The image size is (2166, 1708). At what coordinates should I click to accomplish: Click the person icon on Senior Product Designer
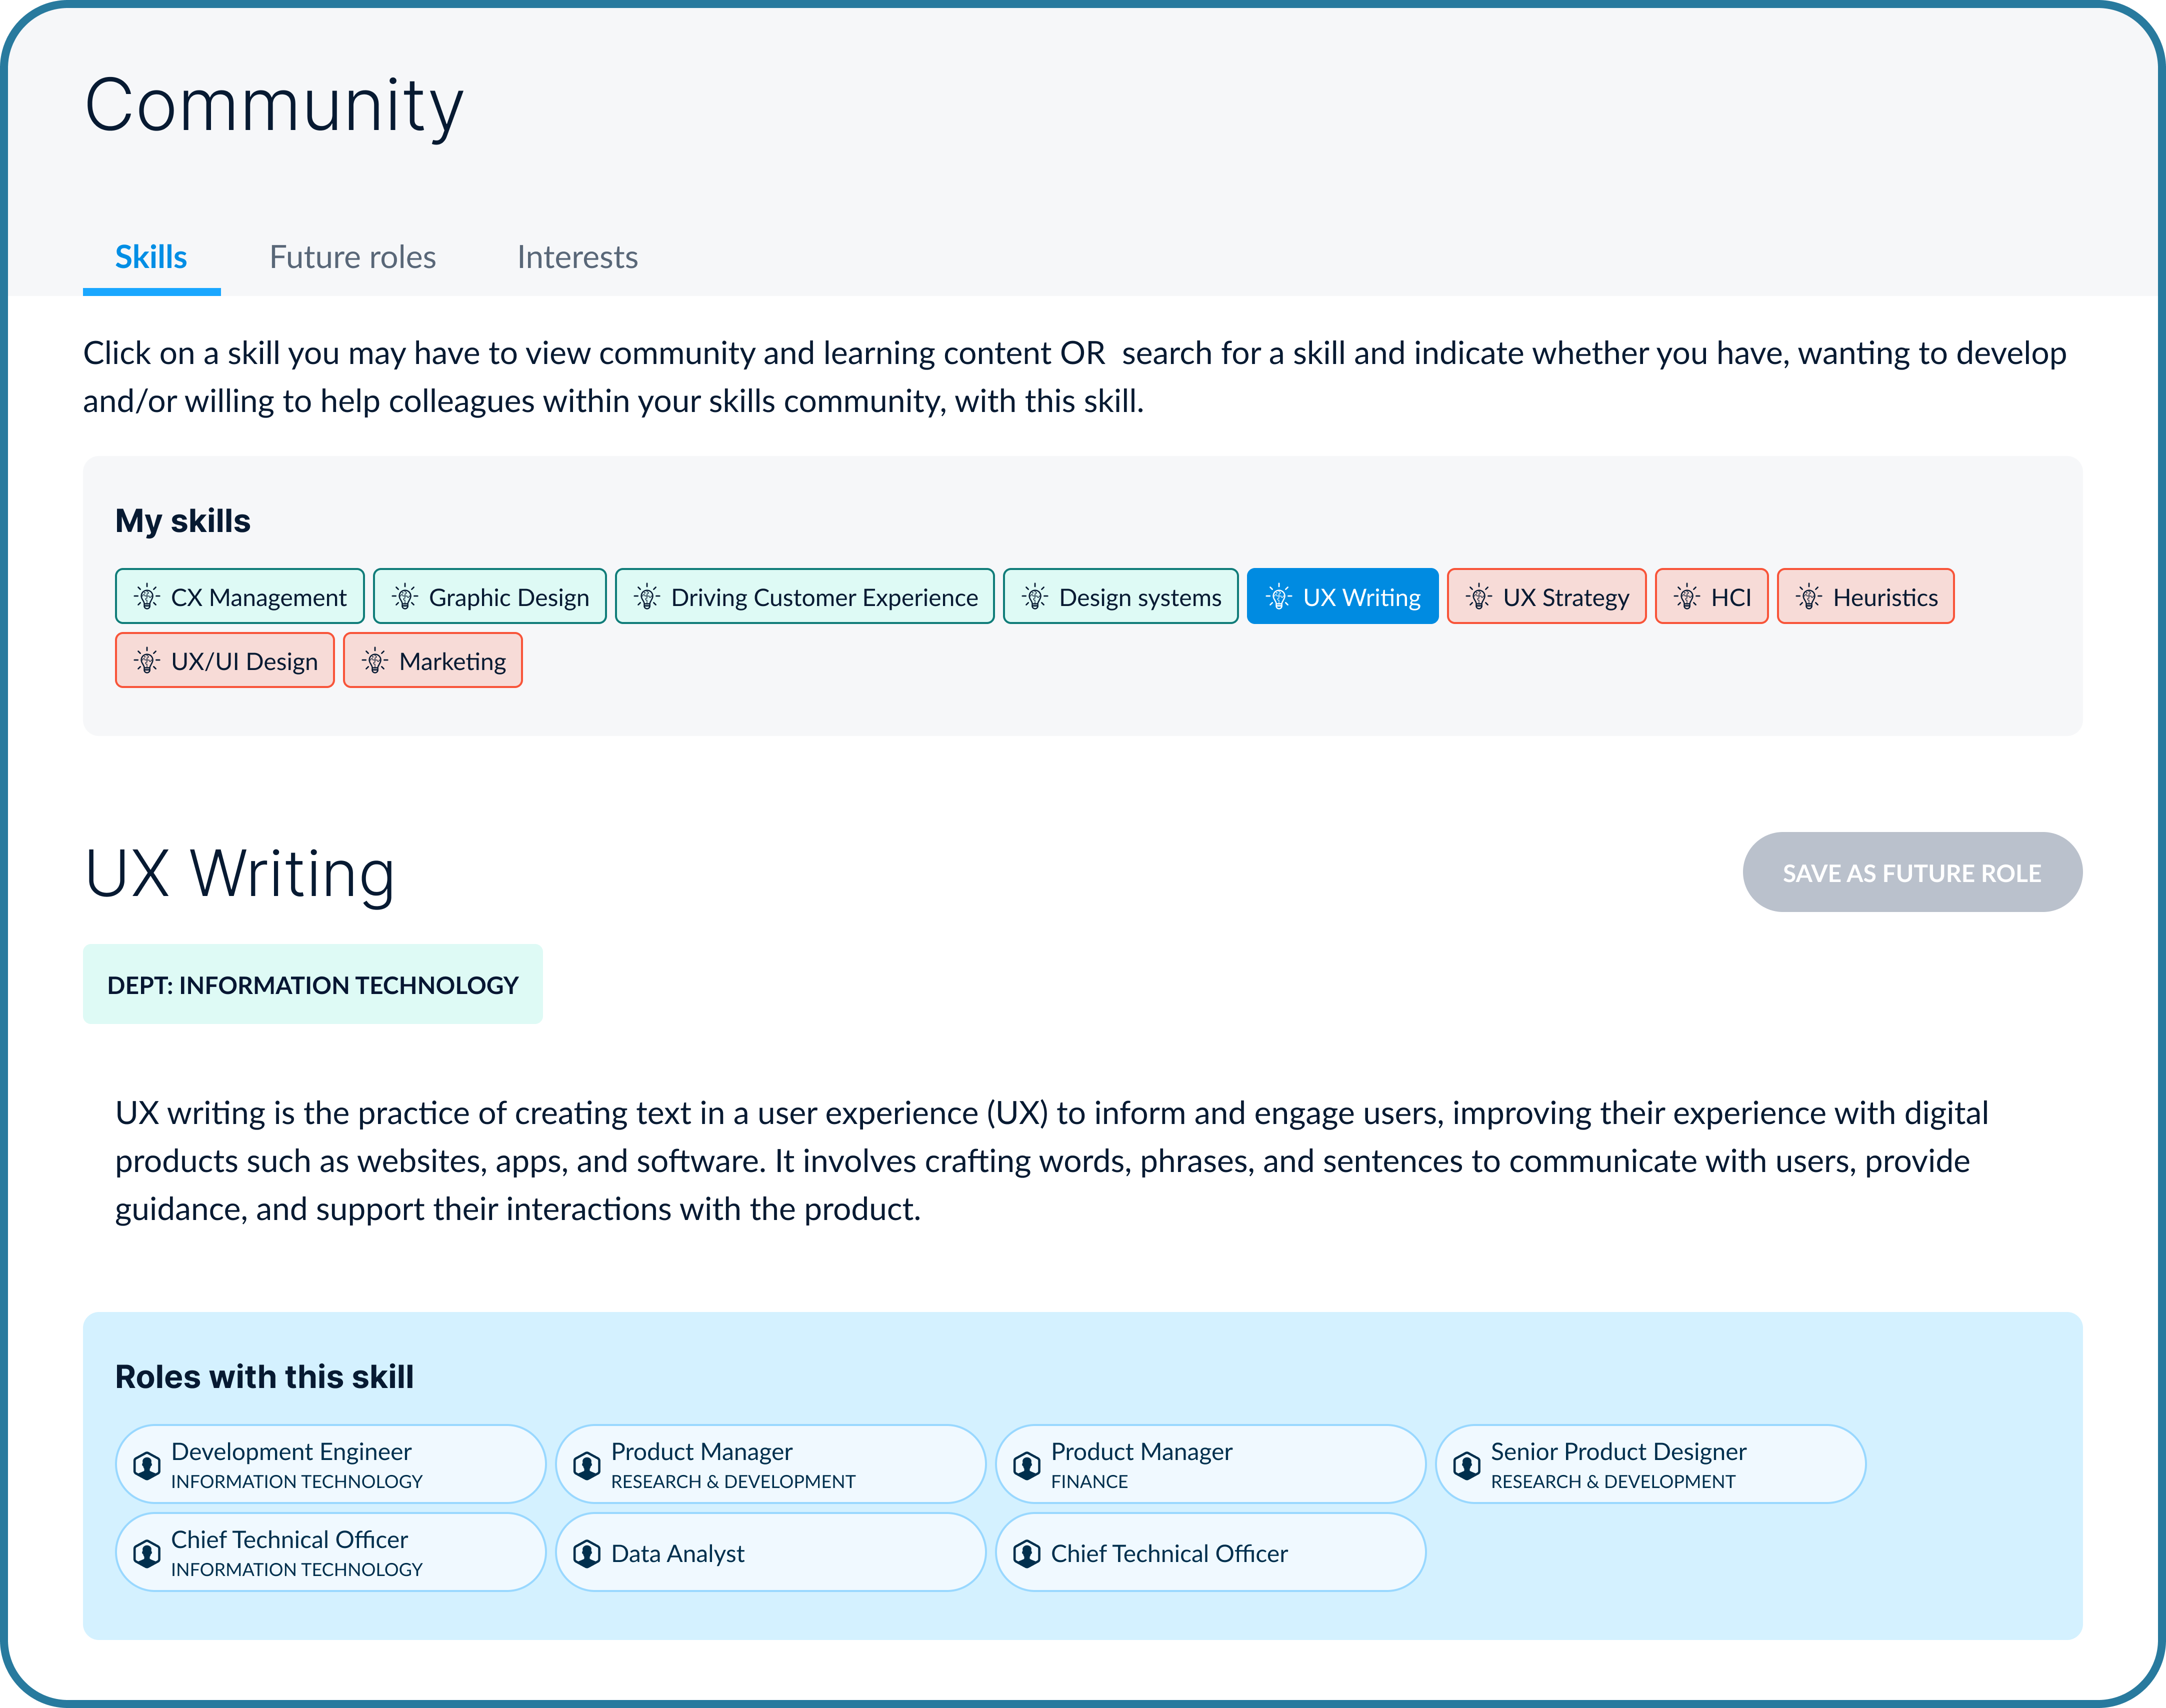1467,1465
